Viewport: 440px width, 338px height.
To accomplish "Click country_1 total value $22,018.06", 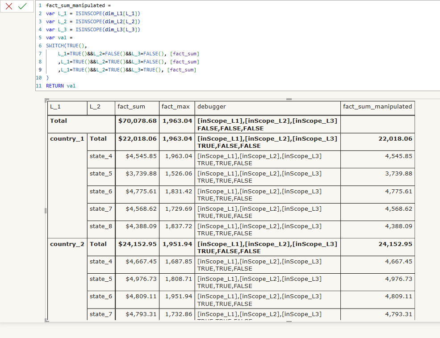I will [x=137, y=138].
